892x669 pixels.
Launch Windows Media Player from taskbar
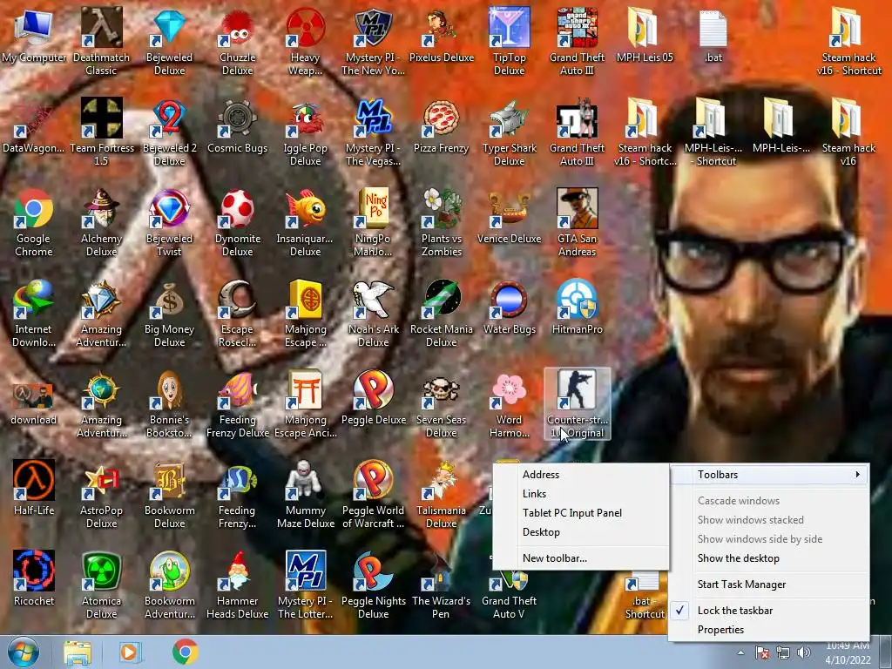[x=131, y=652]
